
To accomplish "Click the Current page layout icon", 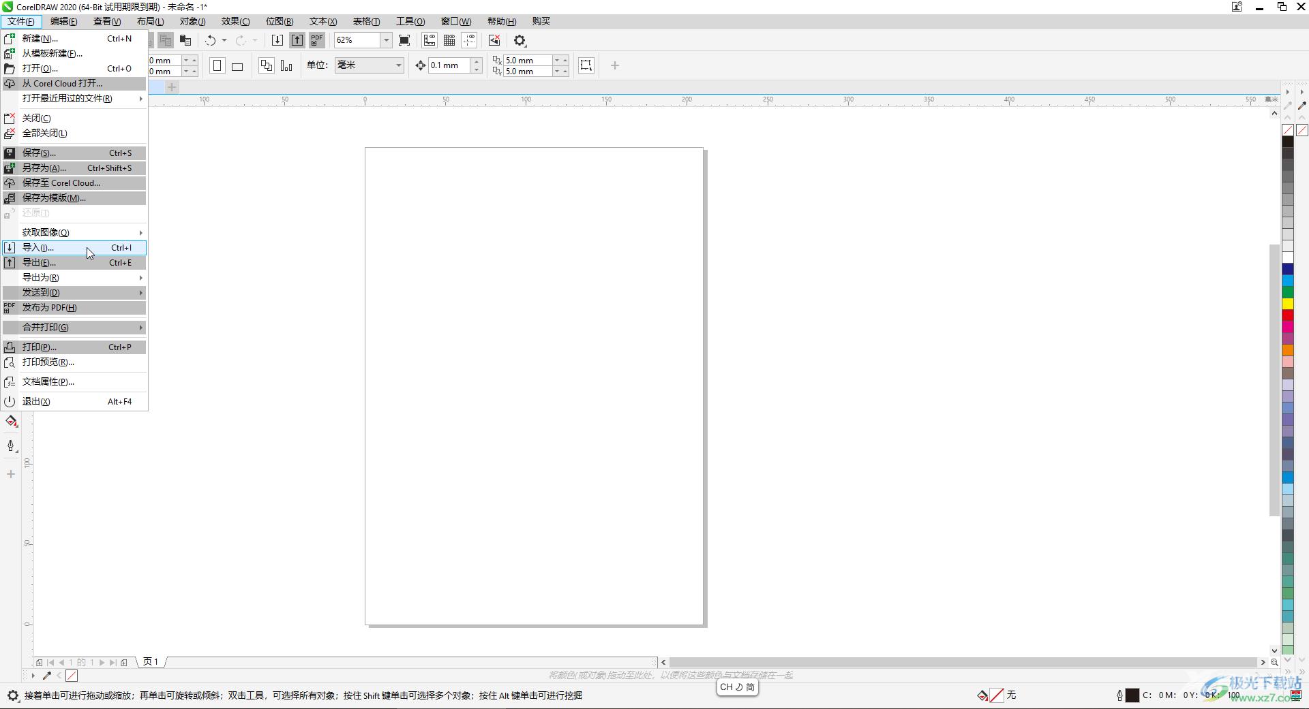I will point(286,66).
